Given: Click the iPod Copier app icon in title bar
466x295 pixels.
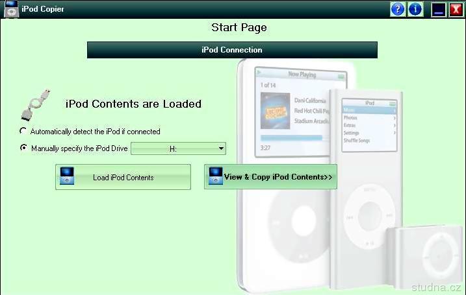Looking at the screenshot, I should point(11,9).
